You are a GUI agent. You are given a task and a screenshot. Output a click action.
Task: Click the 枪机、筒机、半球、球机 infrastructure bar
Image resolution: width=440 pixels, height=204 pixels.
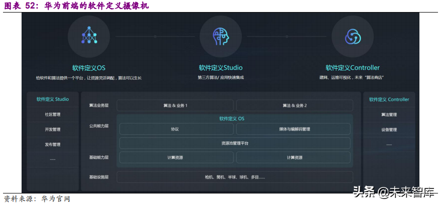click(235, 177)
